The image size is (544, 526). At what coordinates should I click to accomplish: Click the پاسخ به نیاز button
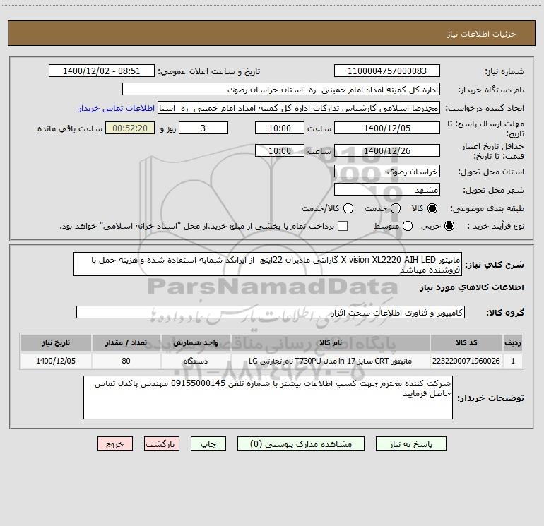pyautogui.click(x=411, y=444)
